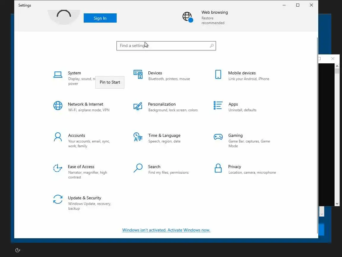Viewport: 342px width, 257px height.
Task: Select the Update & Security heading
Action: [84, 198]
